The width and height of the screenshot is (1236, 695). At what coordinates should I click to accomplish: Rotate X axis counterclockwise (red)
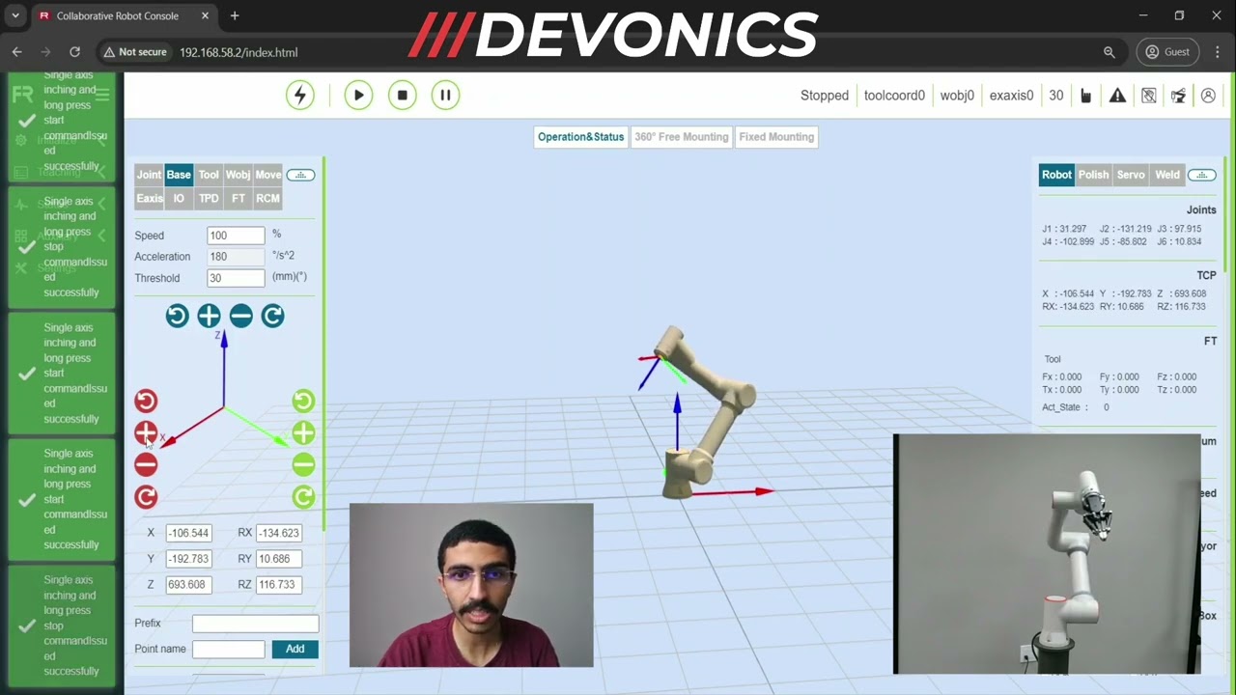click(x=146, y=401)
